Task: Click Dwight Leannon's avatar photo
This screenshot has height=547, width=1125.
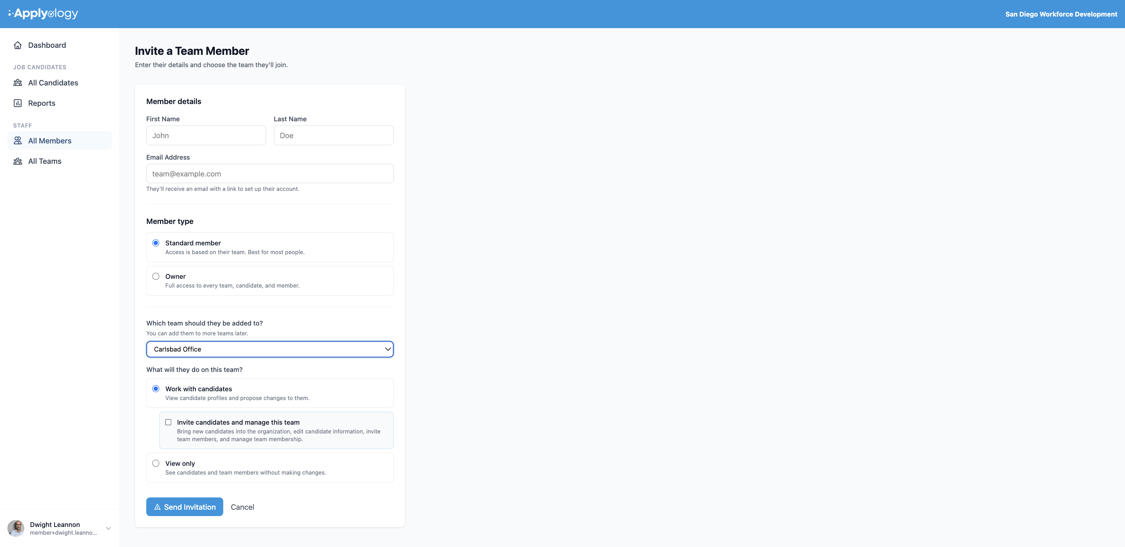Action: 16,528
